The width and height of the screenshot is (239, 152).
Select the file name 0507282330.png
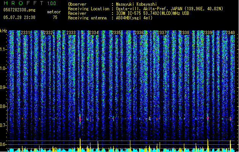click(19, 10)
